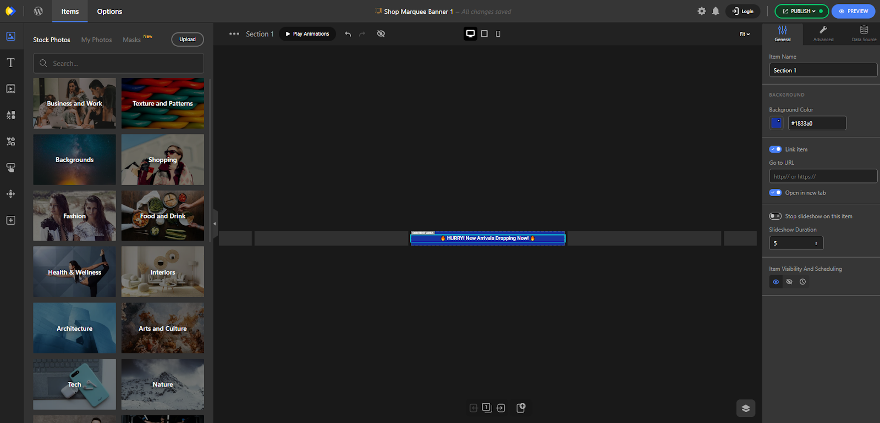Open the settings gear in header
The width and height of the screenshot is (880, 423).
point(702,11)
